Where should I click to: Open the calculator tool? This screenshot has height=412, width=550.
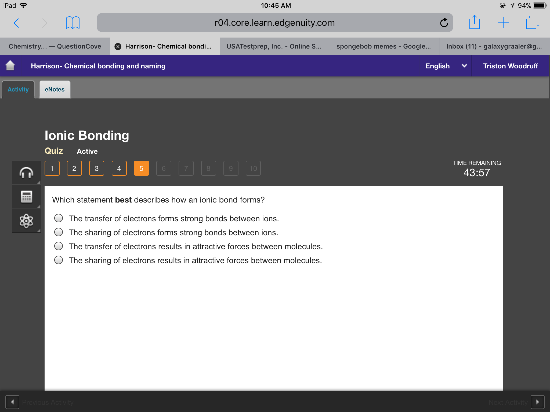27,197
